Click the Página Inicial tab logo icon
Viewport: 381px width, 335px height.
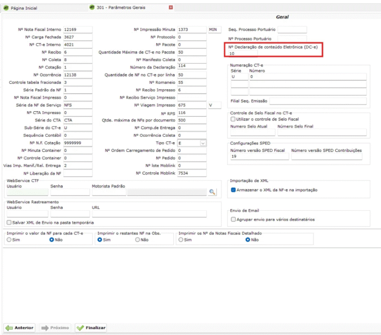6,8
